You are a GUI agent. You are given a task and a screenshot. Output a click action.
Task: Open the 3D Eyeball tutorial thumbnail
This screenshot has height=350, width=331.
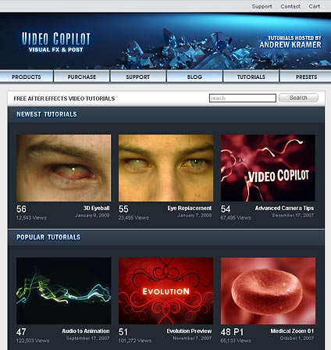tap(64, 168)
